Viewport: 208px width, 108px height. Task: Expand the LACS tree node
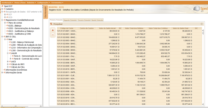click(x=8, y=62)
